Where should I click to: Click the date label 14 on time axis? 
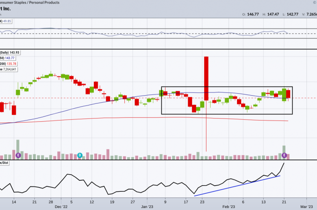[x=14, y=202]
